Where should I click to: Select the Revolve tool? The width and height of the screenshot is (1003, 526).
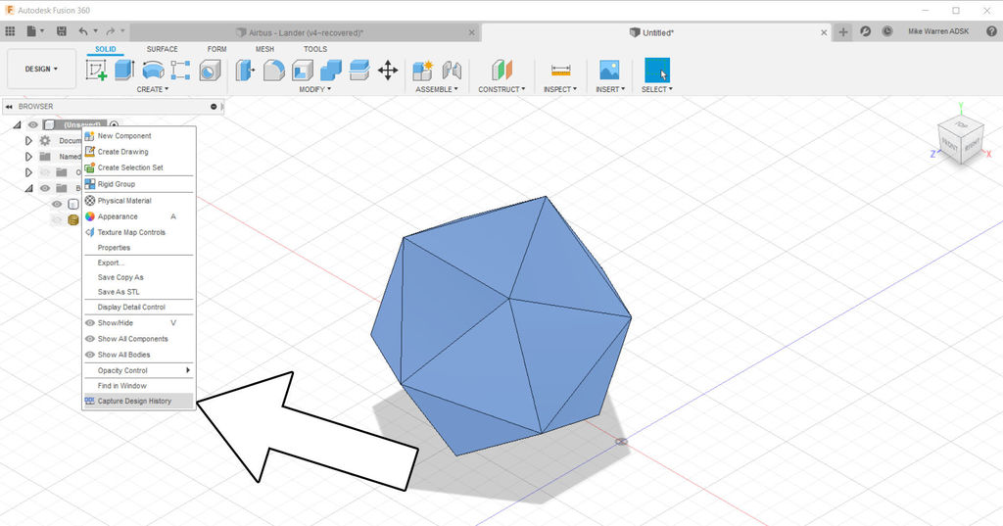[153, 70]
